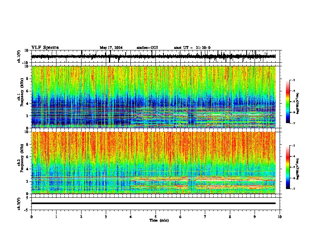315x243 pixels.
Task: Select the date text "May 17, 2024"
Action: point(111,48)
